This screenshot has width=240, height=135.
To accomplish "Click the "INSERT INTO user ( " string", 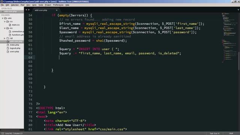I will [97, 49].
